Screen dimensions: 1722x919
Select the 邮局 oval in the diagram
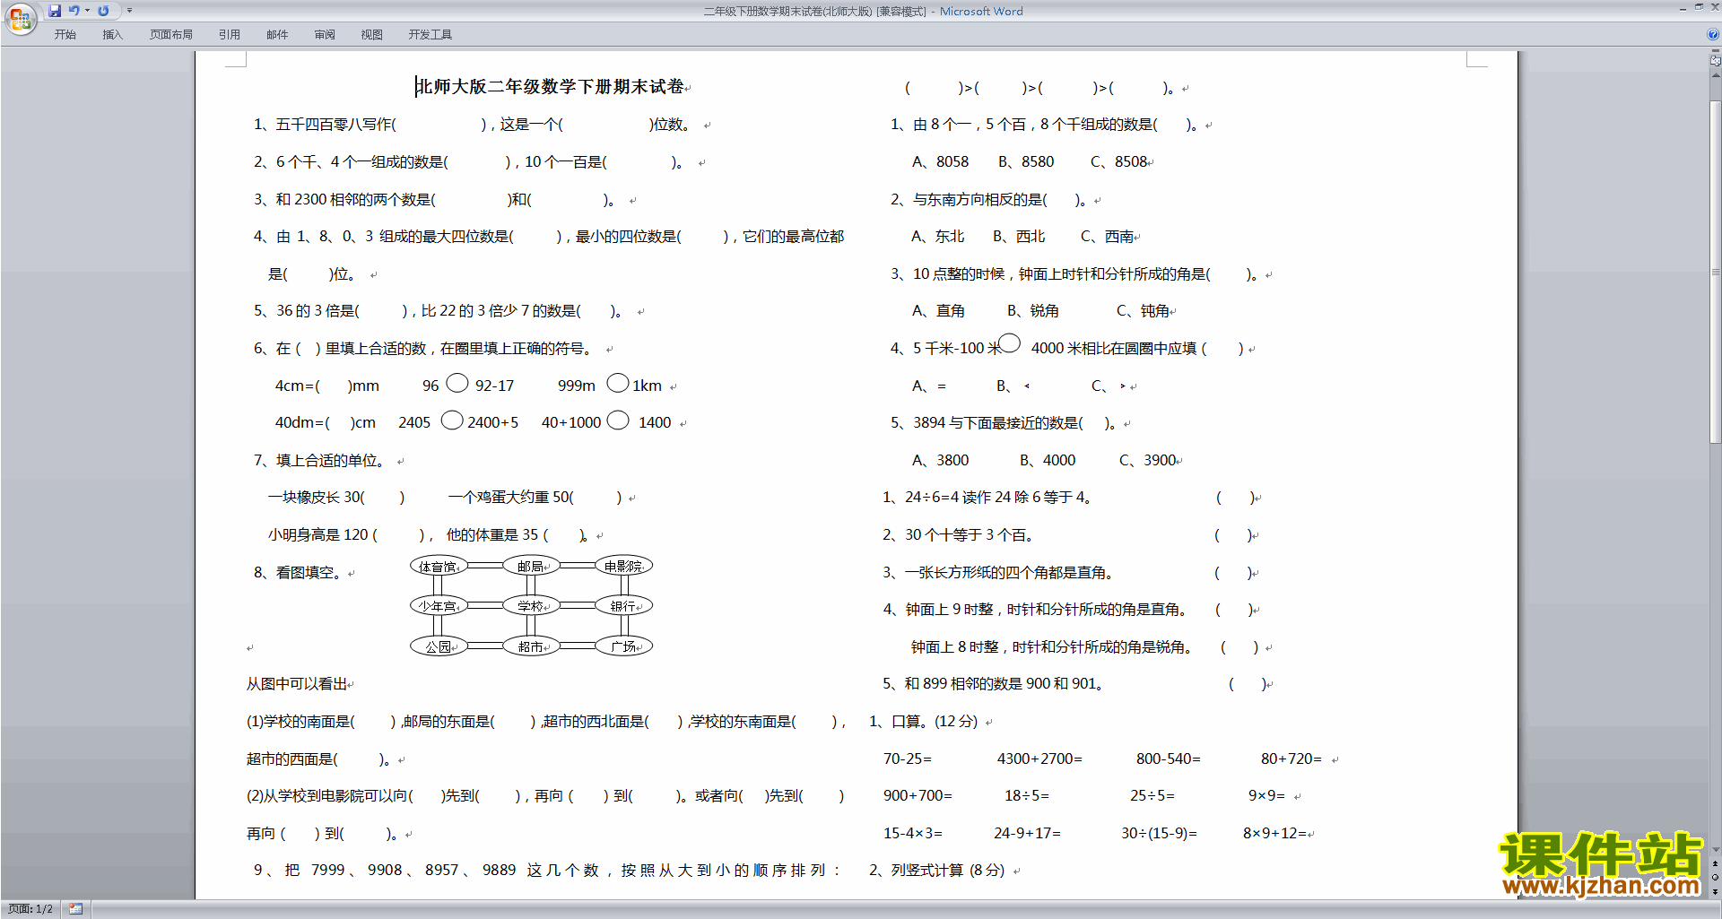pyautogui.click(x=531, y=566)
